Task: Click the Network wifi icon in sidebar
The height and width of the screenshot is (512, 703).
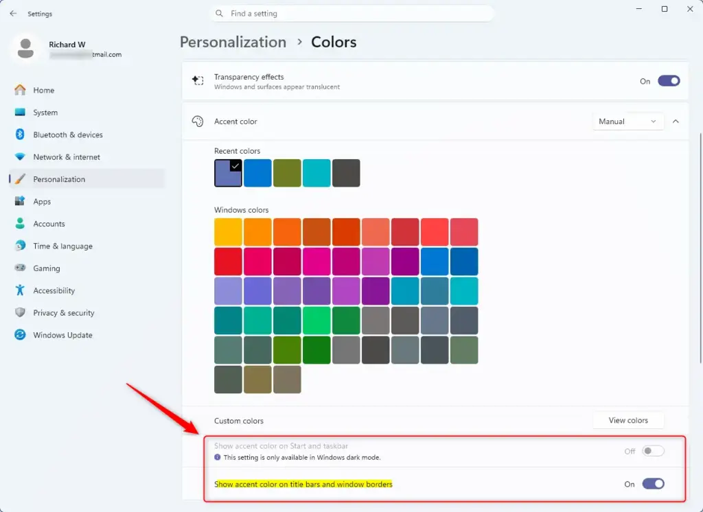Action: coord(20,156)
